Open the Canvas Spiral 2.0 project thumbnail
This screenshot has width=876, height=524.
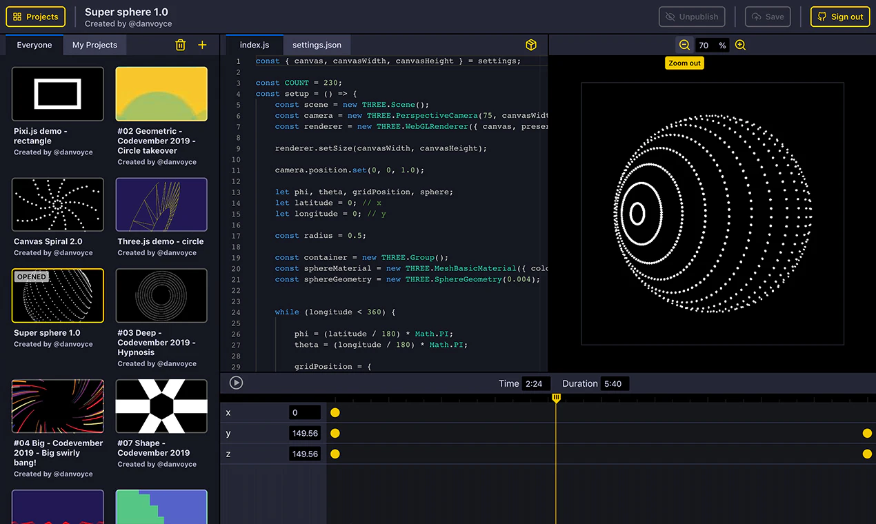tap(57, 204)
